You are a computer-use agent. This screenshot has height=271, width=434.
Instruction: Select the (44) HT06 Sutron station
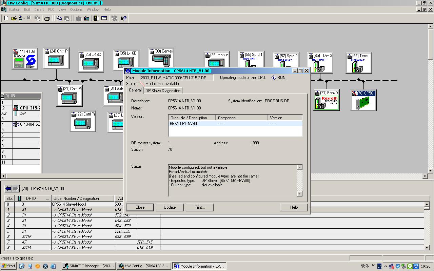click(24, 59)
